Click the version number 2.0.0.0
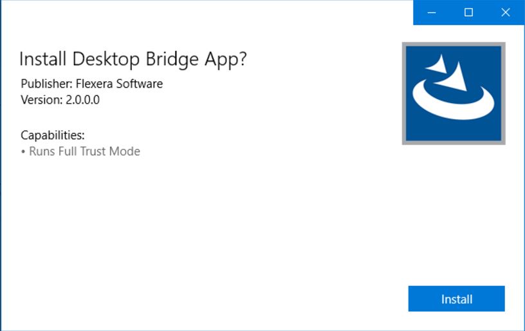Image resolution: width=525 pixels, height=331 pixels. point(82,100)
